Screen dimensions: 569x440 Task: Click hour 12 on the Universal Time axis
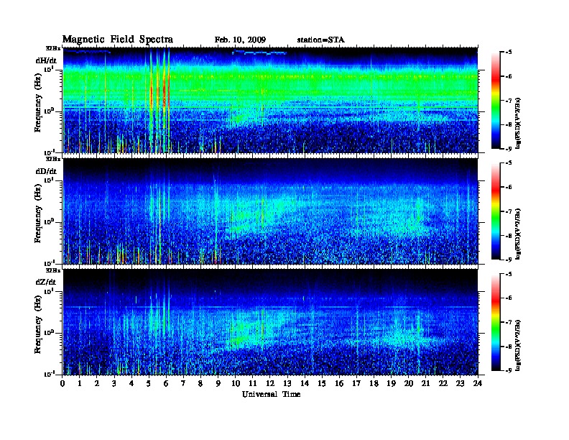(x=270, y=383)
